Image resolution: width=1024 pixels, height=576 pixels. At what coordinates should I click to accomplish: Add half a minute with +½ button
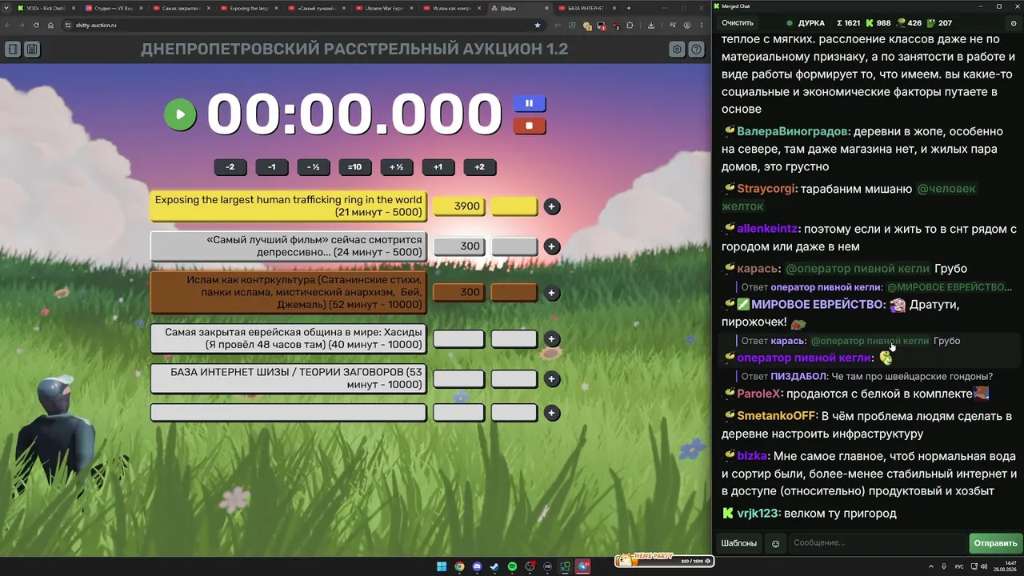click(397, 167)
